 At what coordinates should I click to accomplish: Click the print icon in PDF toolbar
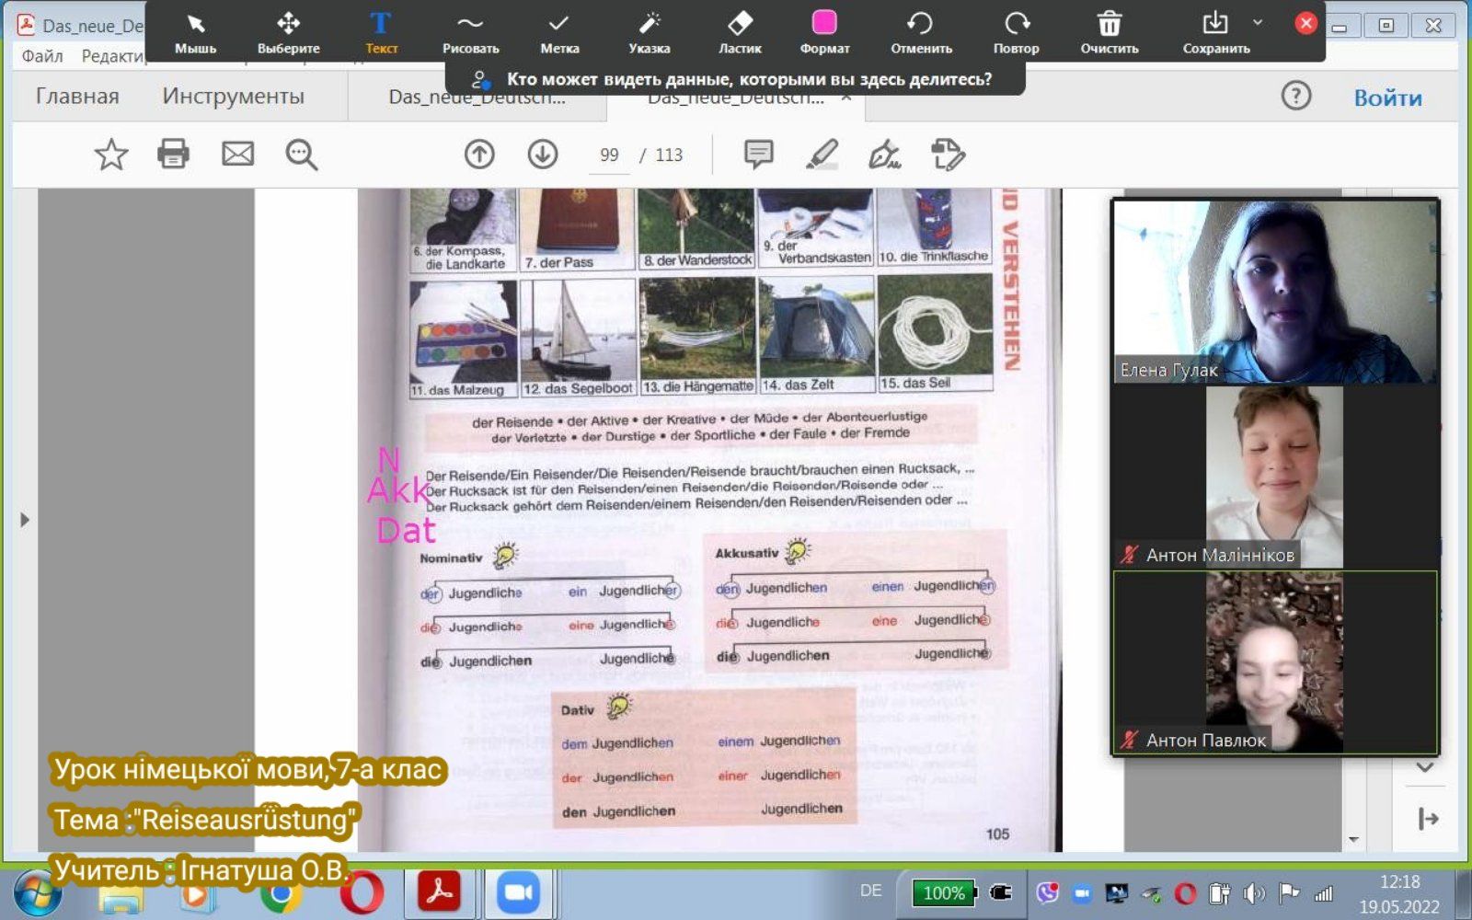click(173, 155)
